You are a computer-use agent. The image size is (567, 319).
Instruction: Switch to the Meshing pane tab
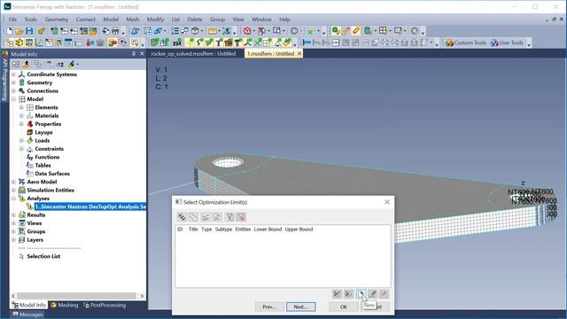[x=65, y=305]
